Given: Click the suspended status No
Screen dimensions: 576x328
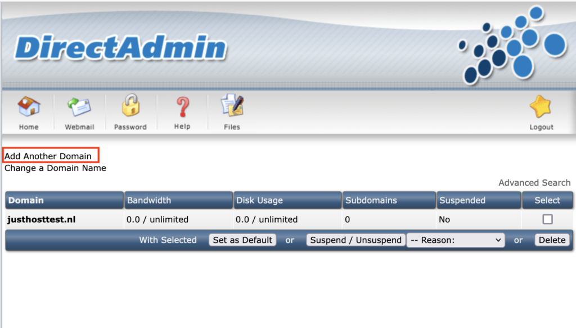Looking at the screenshot, I should point(444,219).
